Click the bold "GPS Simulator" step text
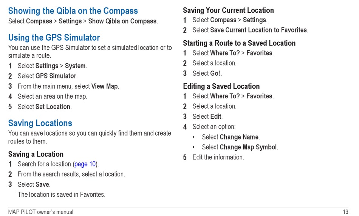 tap(56, 76)
